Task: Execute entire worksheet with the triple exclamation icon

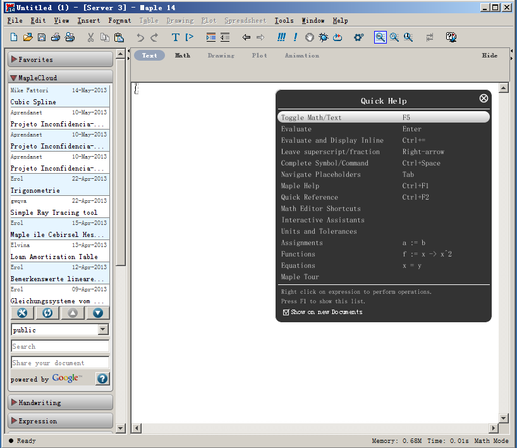Action: coord(281,37)
